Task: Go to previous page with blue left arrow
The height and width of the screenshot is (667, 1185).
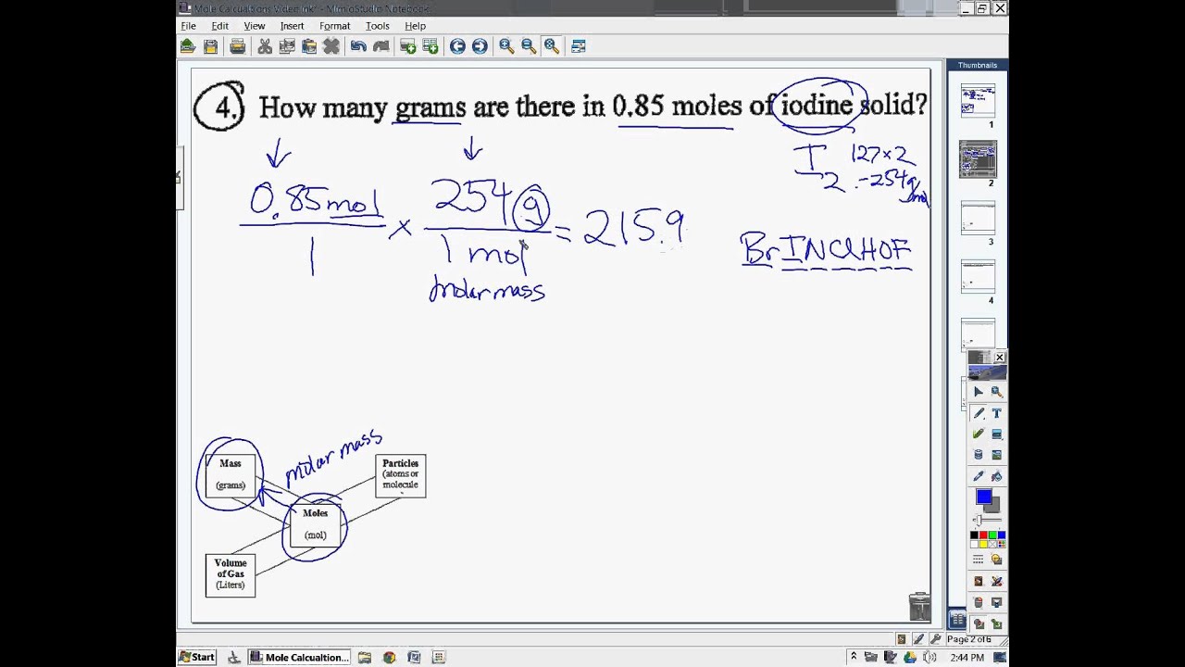Action: click(457, 46)
